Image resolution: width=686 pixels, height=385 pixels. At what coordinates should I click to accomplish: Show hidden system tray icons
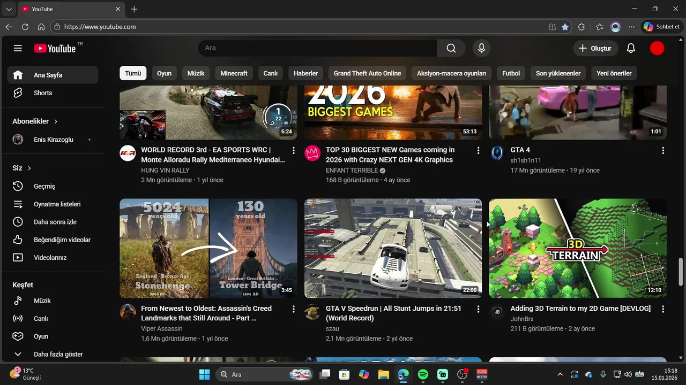560,374
